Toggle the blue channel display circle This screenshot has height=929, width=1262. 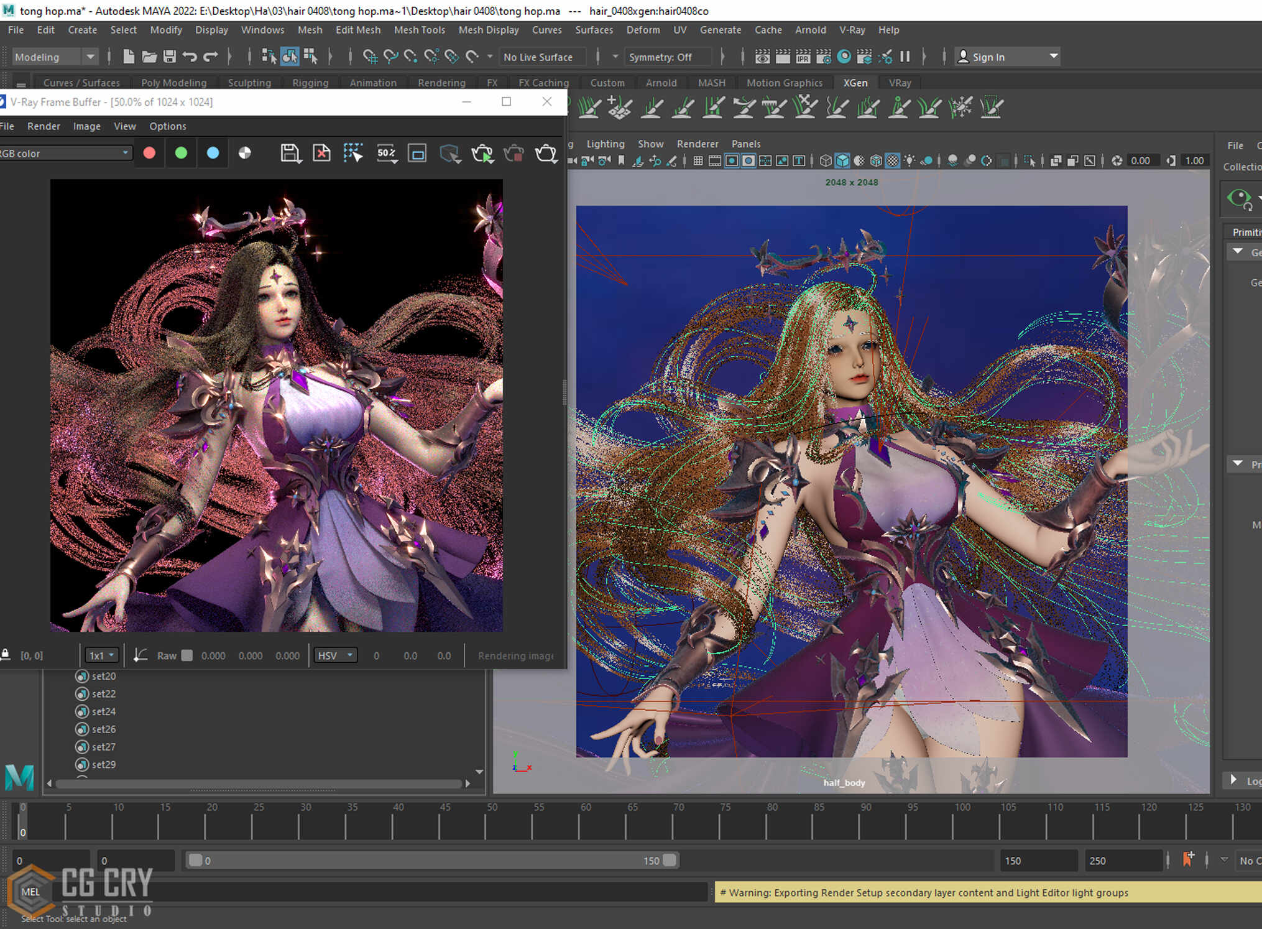(x=213, y=153)
